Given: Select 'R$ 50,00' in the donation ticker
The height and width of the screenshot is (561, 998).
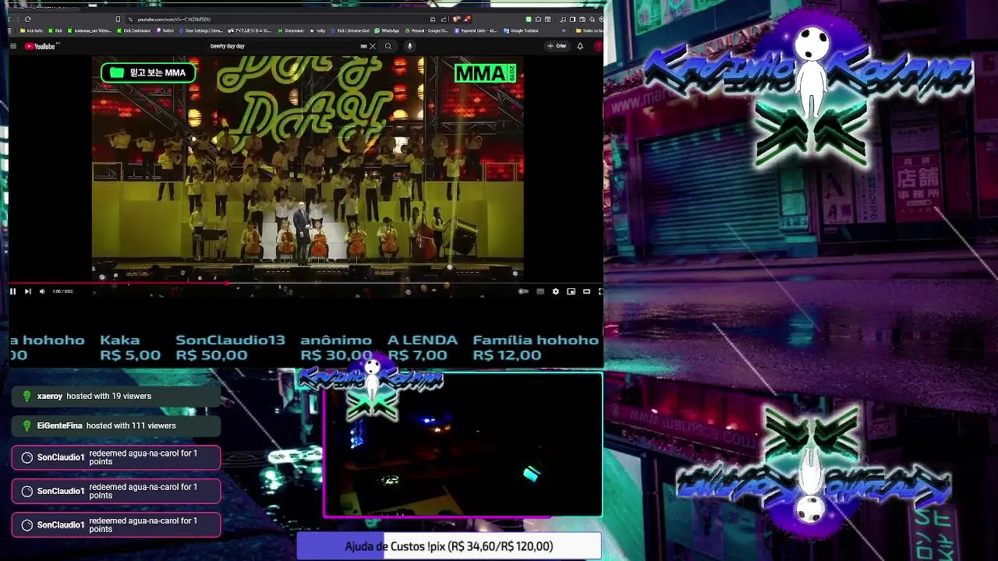Looking at the screenshot, I should tap(211, 355).
